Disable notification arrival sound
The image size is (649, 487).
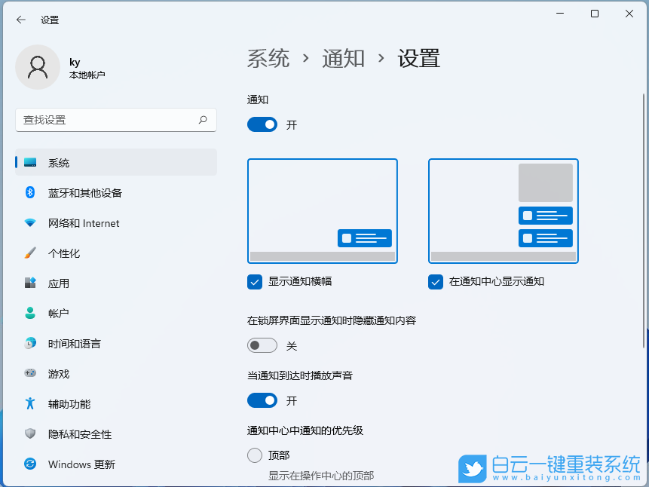pyautogui.click(x=262, y=400)
